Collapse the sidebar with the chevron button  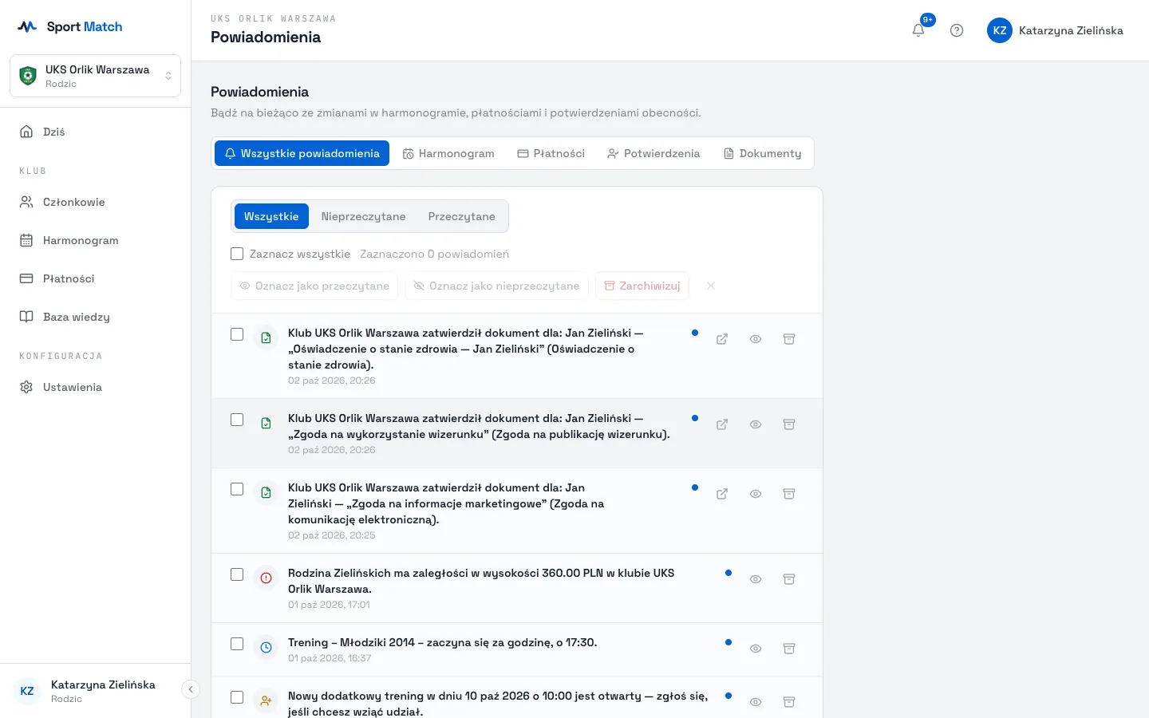point(190,689)
